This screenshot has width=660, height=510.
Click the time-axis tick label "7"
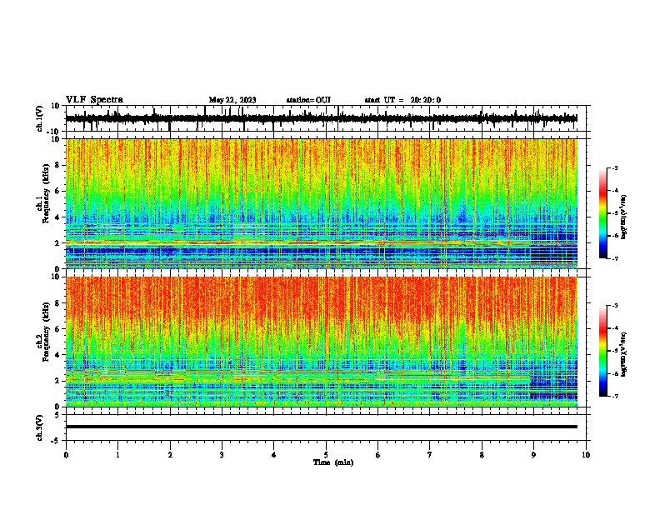(x=430, y=455)
